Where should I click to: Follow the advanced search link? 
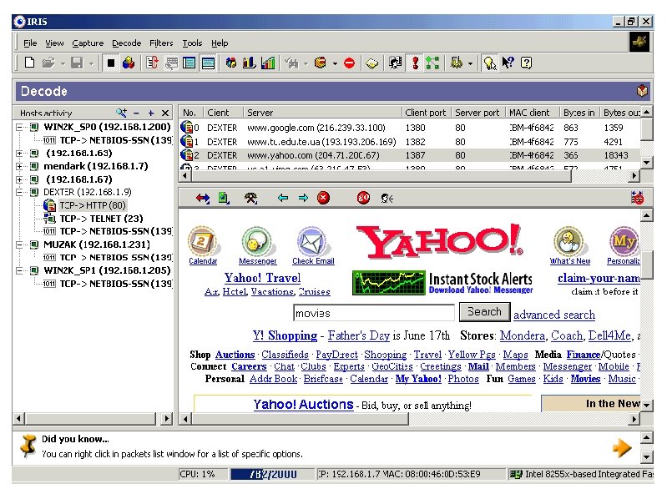(x=554, y=315)
